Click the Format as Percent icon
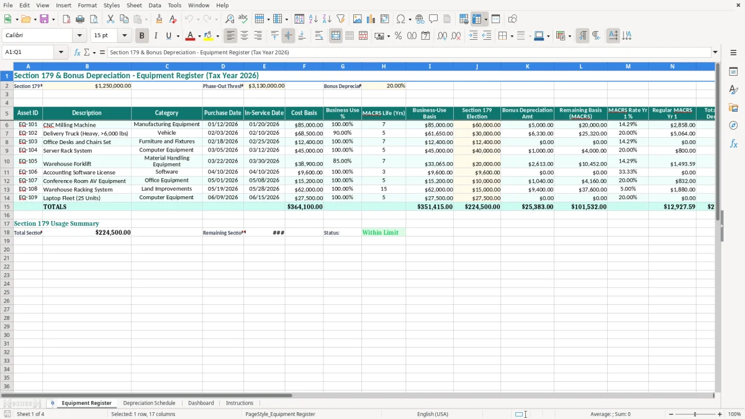 pyautogui.click(x=398, y=36)
